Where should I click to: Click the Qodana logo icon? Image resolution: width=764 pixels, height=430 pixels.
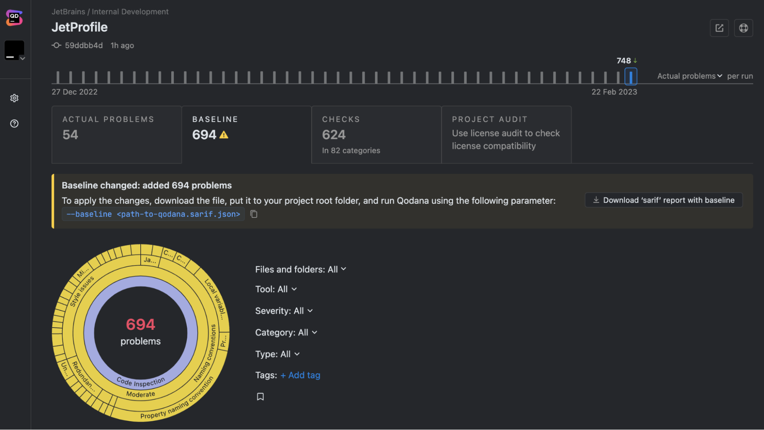click(14, 18)
